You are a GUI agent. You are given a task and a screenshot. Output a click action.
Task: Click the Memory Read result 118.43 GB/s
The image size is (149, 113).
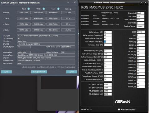click(24, 12)
